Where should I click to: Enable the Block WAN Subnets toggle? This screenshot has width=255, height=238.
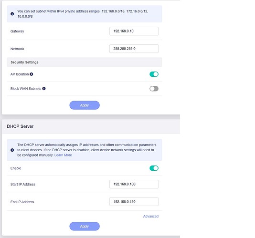click(154, 89)
